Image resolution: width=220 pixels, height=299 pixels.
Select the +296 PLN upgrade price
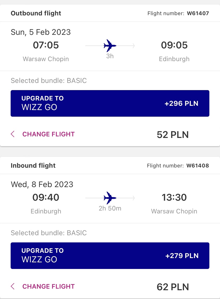coord(181,103)
